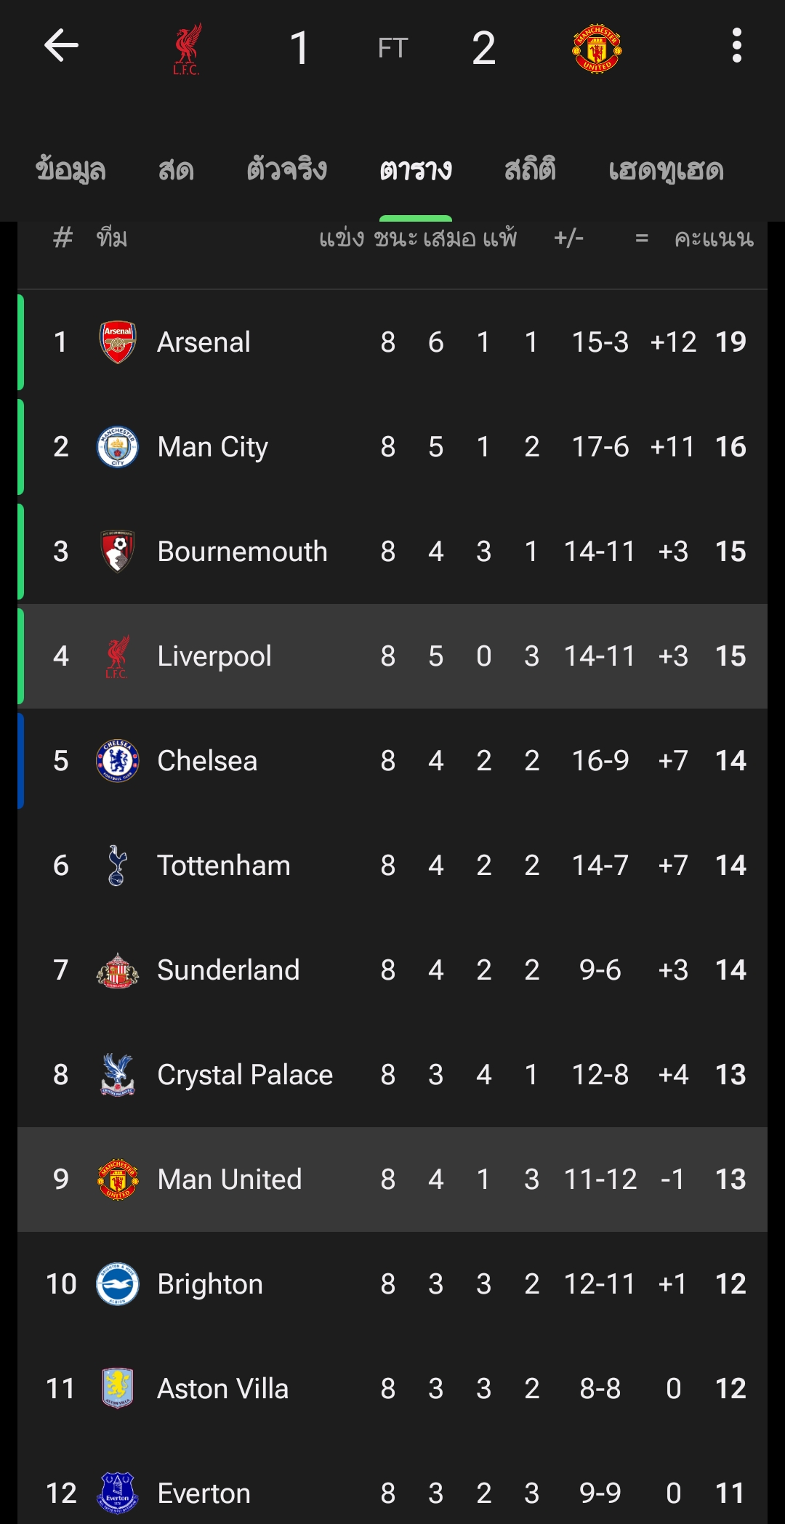Image resolution: width=785 pixels, height=1524 pixels.
Task: Tap Liverpool crest in score header
Action: (x=187, y=49)
